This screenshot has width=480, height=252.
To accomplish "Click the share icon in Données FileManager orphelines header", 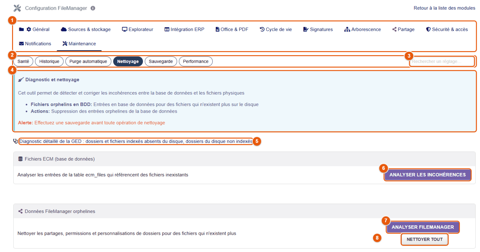I will [21, 211].
